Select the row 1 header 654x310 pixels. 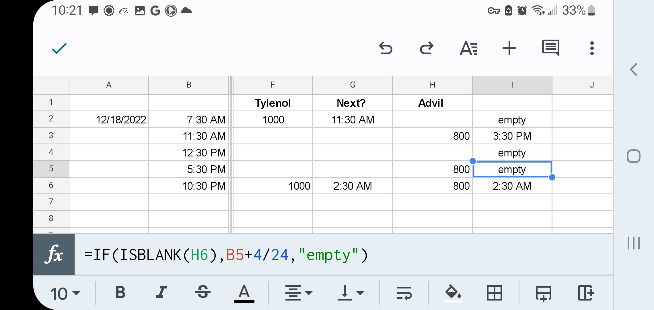pos(51,102)
